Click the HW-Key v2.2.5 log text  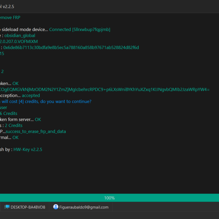point(28,149)
